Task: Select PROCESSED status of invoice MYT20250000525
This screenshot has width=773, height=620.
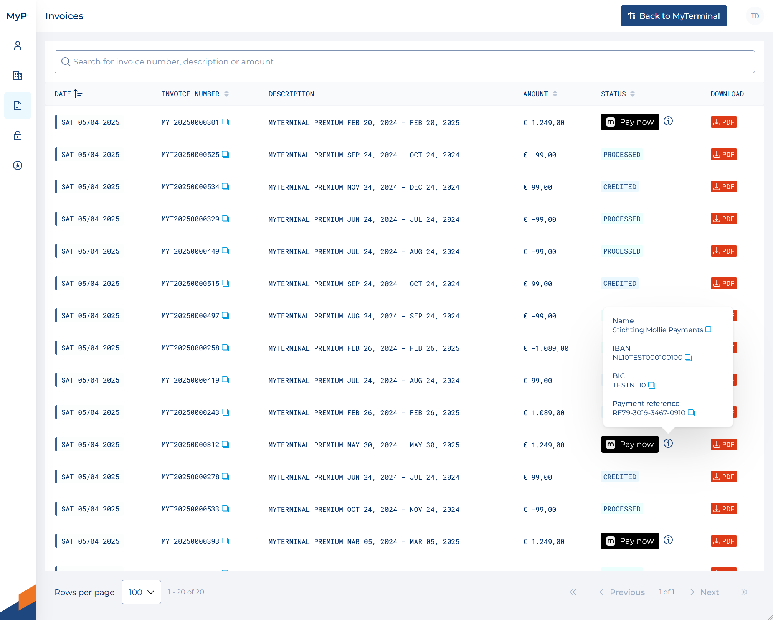Action: click(x=622, y=155)
